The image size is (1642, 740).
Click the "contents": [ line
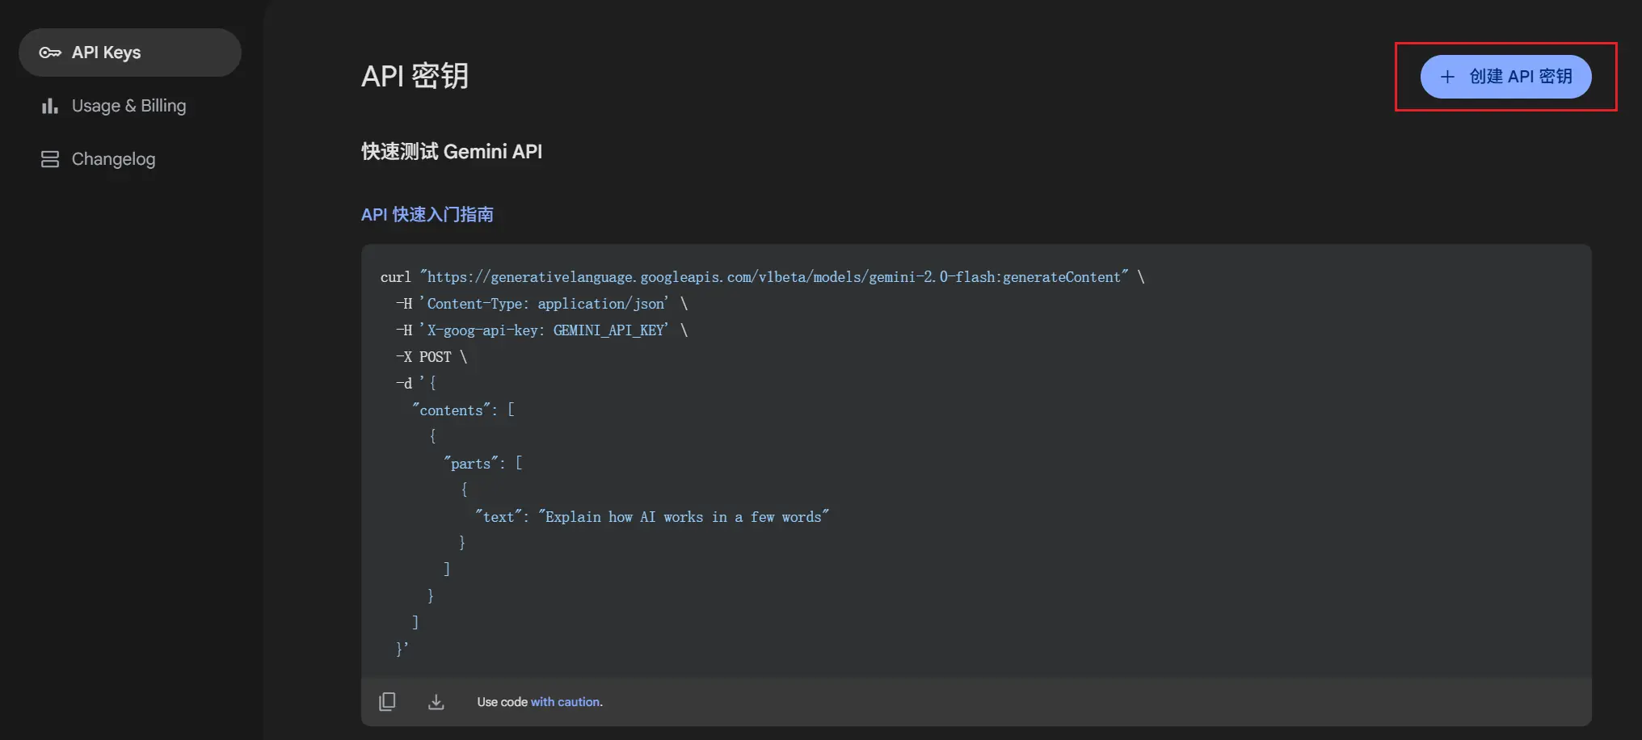[463, 410]
